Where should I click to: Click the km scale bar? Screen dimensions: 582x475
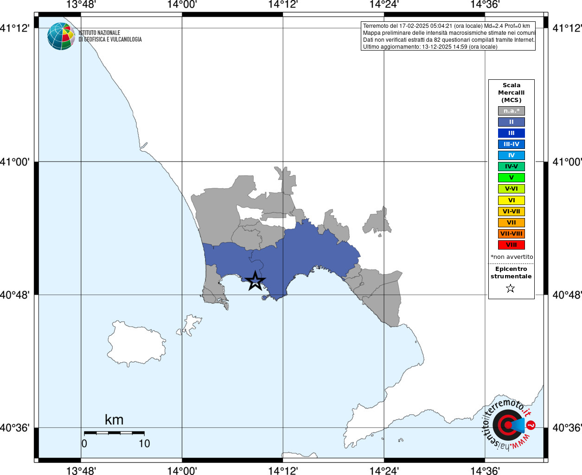114,433
